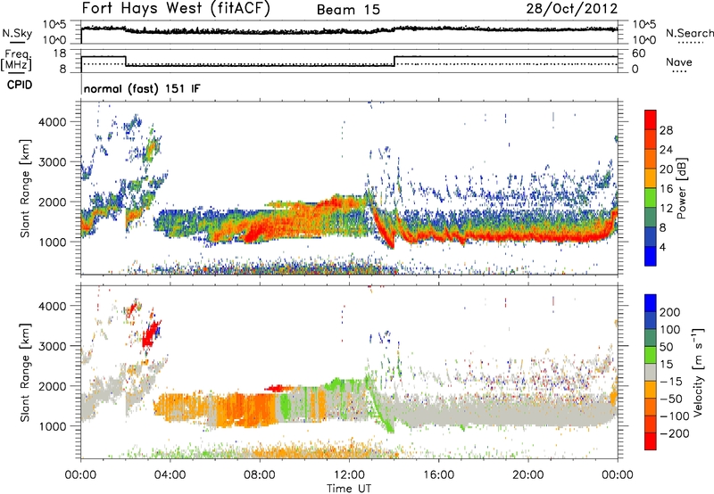Pick the gray segment of the velocity colorbar
The image size is (714, 494).
(651, 372)
